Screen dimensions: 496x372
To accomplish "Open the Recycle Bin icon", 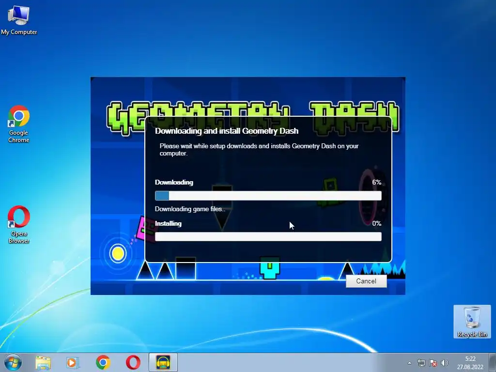I will coord(472,322).
